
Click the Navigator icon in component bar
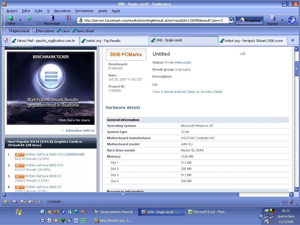click(6, 202)
